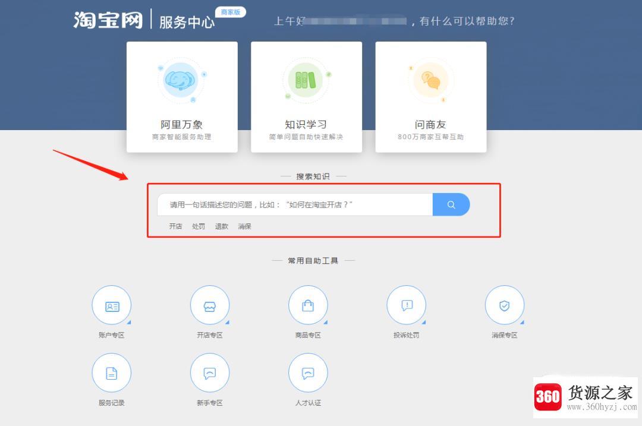
Task: Open the 投诉处罚 exclamation bubble icon
Action: [x=406, y=305]
